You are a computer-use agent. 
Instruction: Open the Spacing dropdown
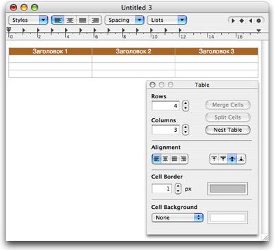[x=124, y=20]
